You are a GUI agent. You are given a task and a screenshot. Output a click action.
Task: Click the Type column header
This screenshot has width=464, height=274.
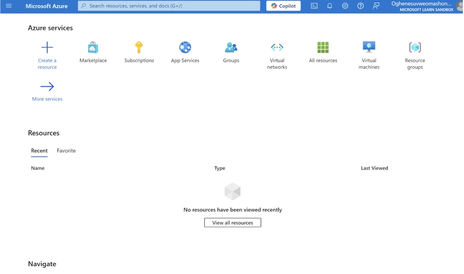[220, 168]
